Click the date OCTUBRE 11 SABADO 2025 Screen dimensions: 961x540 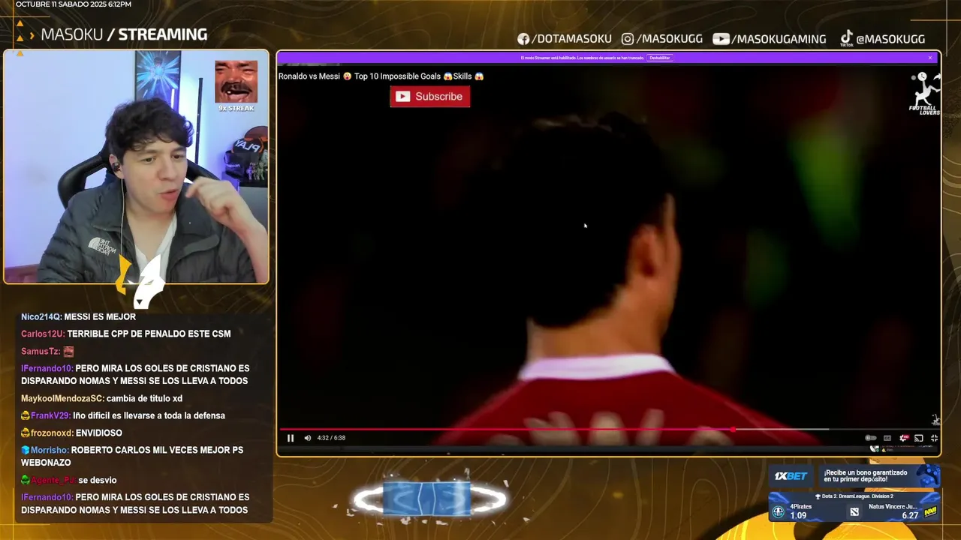(62, 4)
